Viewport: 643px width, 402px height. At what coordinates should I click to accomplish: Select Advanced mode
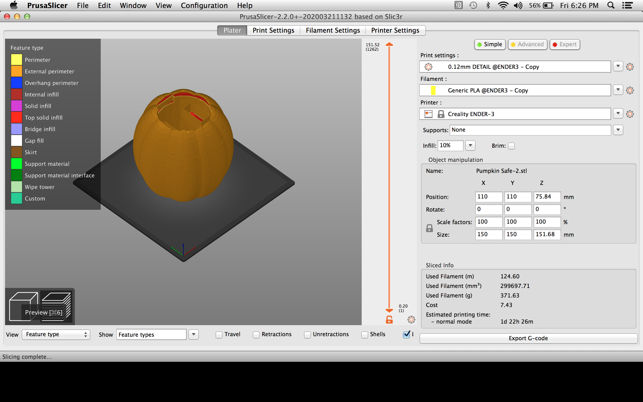pyautogui.click(x=527, y=44)
